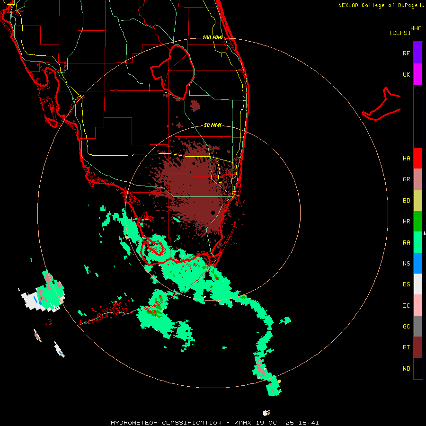This screenshot has height=426, width=426.
Task: Click the "HHC" product code text
Action: [416, 28]
